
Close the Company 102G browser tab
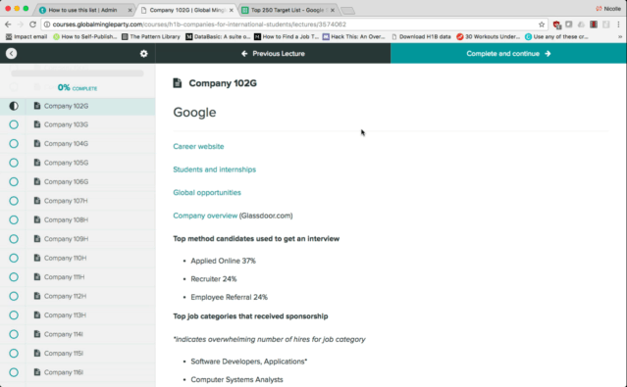click(x=232, y=10)
